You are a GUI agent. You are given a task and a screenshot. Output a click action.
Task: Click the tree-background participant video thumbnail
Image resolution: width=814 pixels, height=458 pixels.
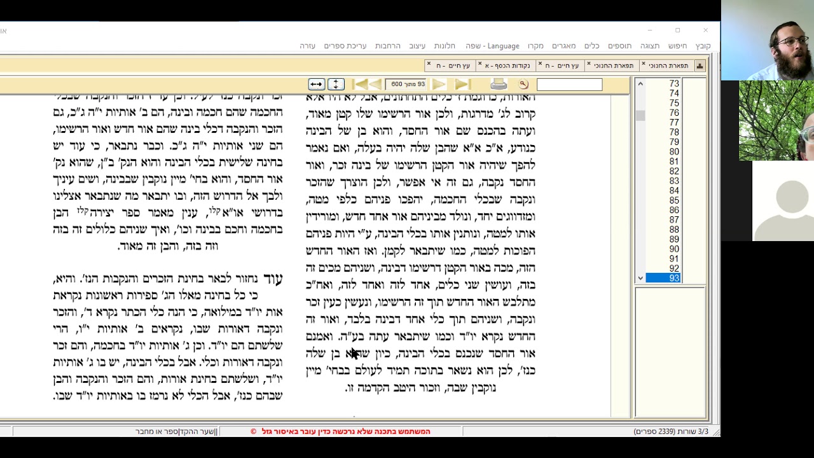[x=776, y=120]
